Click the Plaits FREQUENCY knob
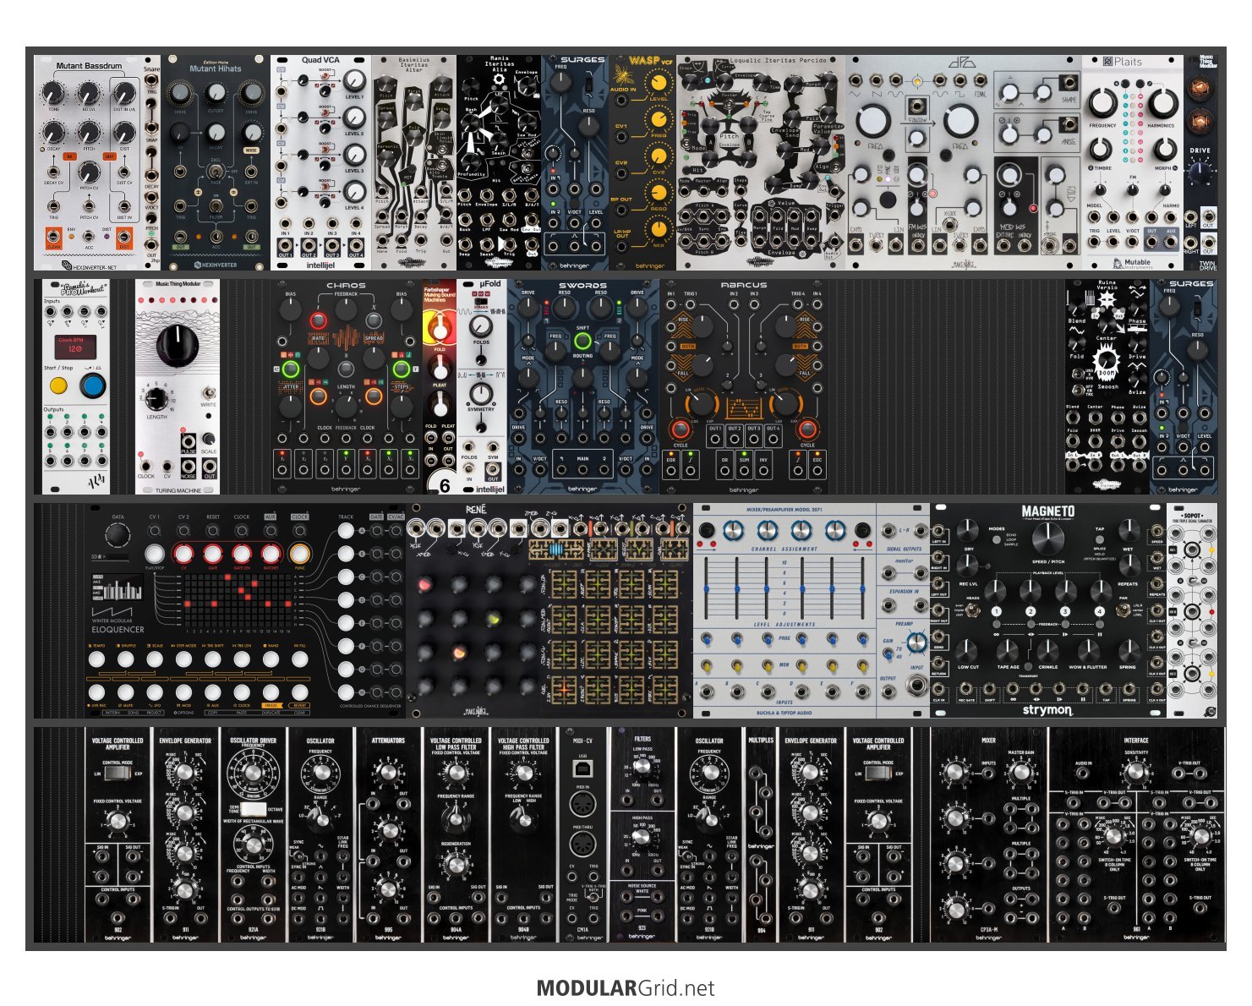 (x=1102, y=103)
